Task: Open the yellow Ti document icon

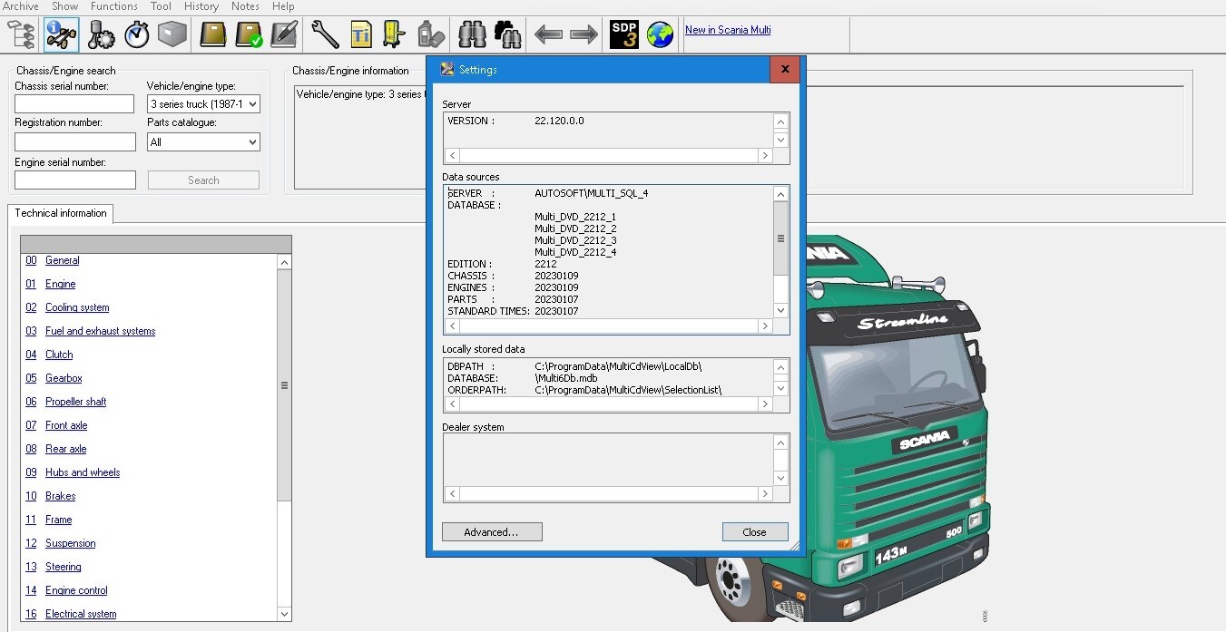Action: (360, 34)
